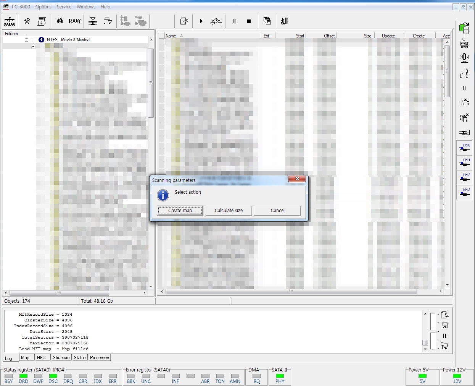Open the Service menu

[x=64, y=6]
